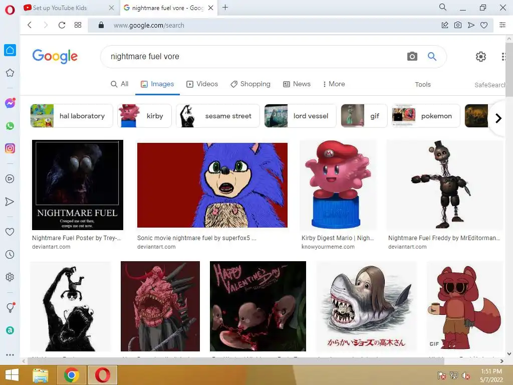Open File Explorer from taskbar
Viewport: 513px width, 385px height.
click(40, 375)
